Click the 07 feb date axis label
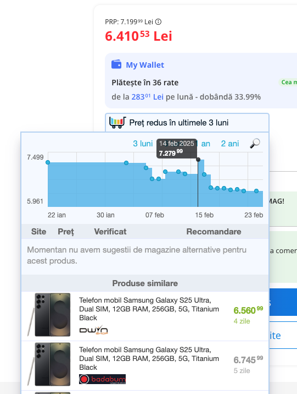Image resolution: width=297 pixels, height=394 pixels. [x=155, y=215]
